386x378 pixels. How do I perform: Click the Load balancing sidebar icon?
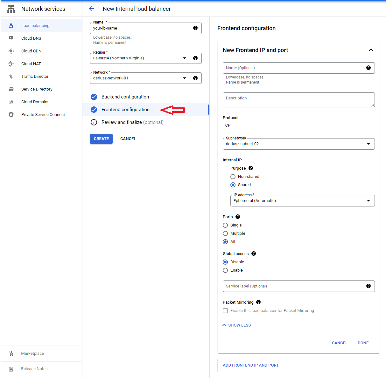tap(11, 26)
